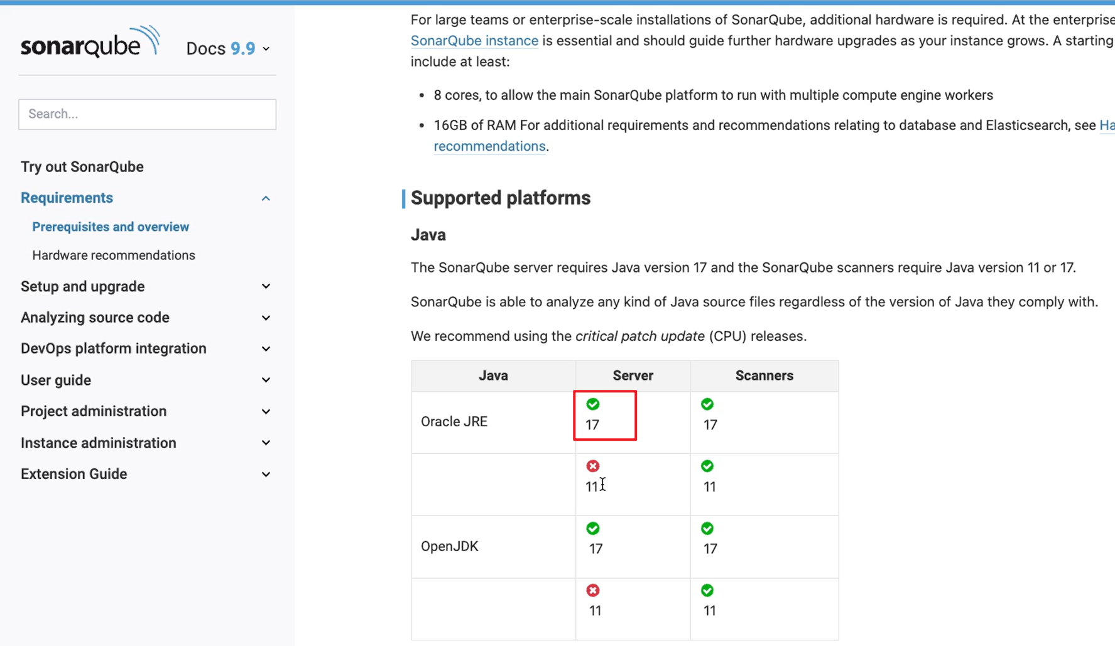
Task: Click the Java column header
Action: [493, 375]
